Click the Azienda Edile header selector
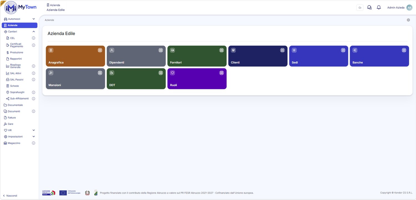This screenshot has height=200, width=416. point(55,7)
